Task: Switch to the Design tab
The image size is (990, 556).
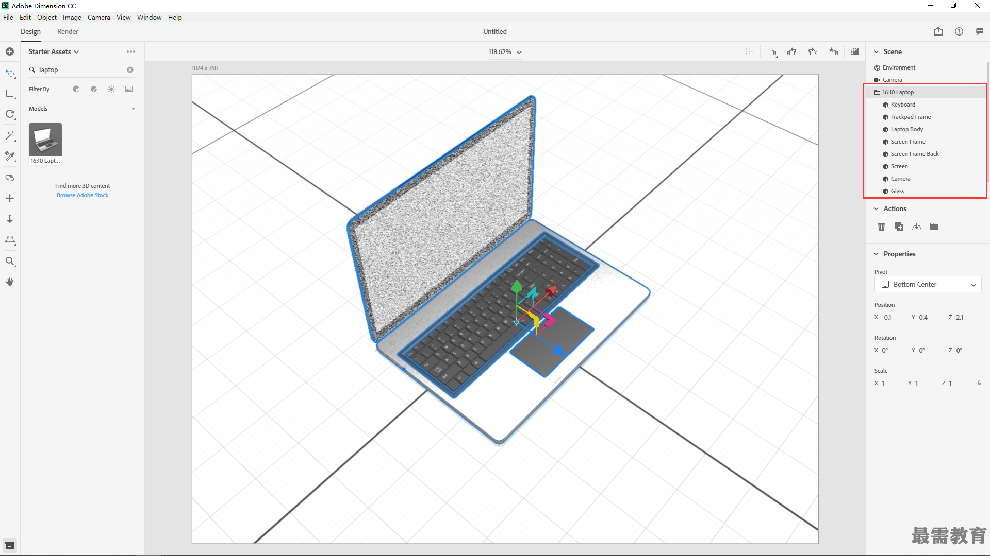Action: 30,31
